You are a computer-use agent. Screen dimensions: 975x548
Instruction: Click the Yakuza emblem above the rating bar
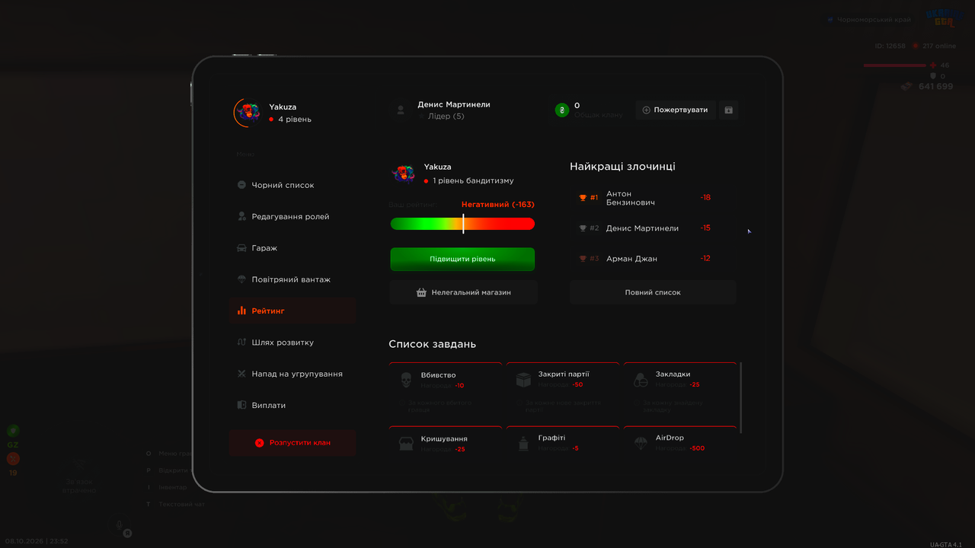[403, 174]
